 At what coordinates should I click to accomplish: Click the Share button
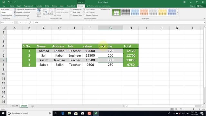coord(200,6)
